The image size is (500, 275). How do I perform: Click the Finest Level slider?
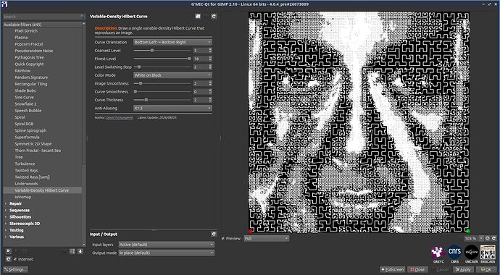tap(162, 59)
